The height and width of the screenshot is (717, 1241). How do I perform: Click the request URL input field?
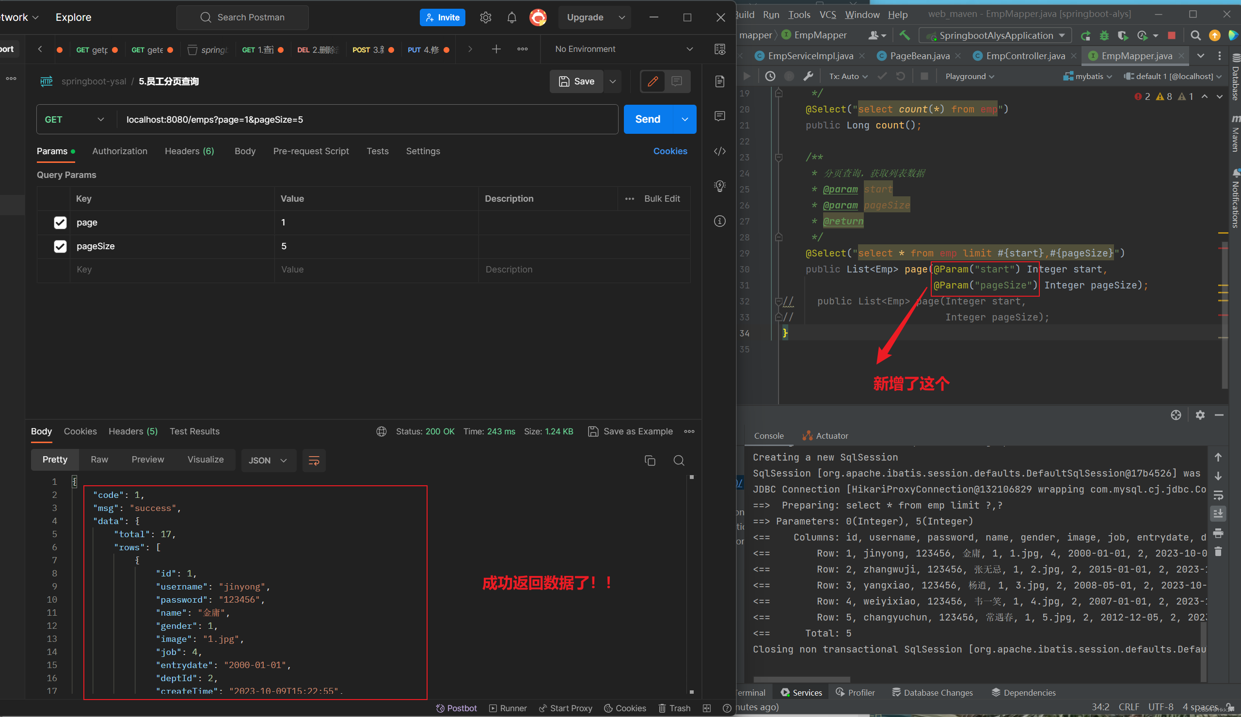point(367,120)
